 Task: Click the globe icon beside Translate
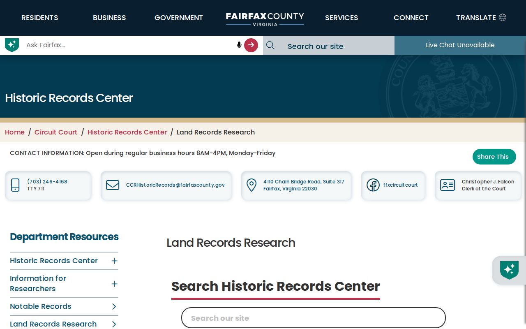(x=503, y=17)
